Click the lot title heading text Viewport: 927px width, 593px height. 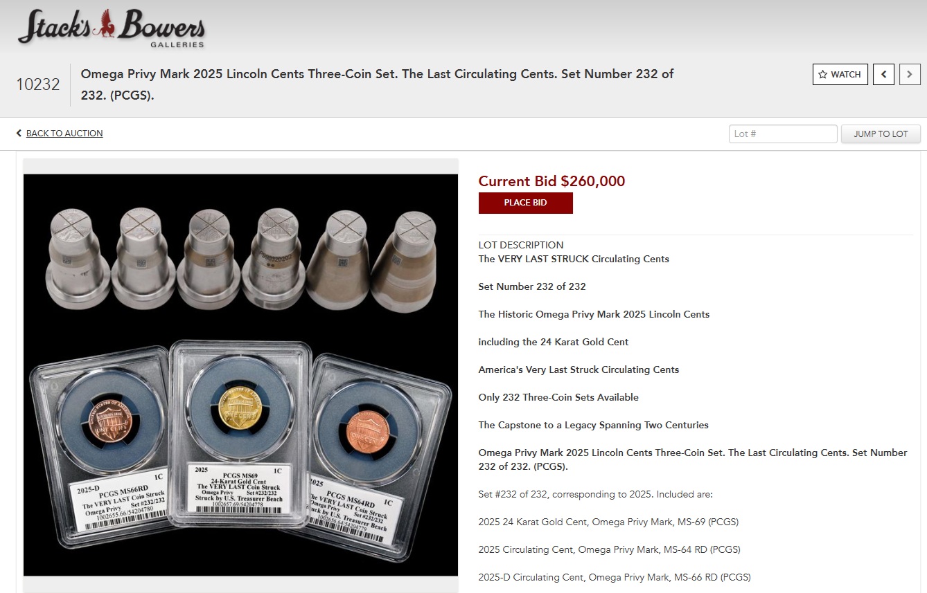point(378,84)
